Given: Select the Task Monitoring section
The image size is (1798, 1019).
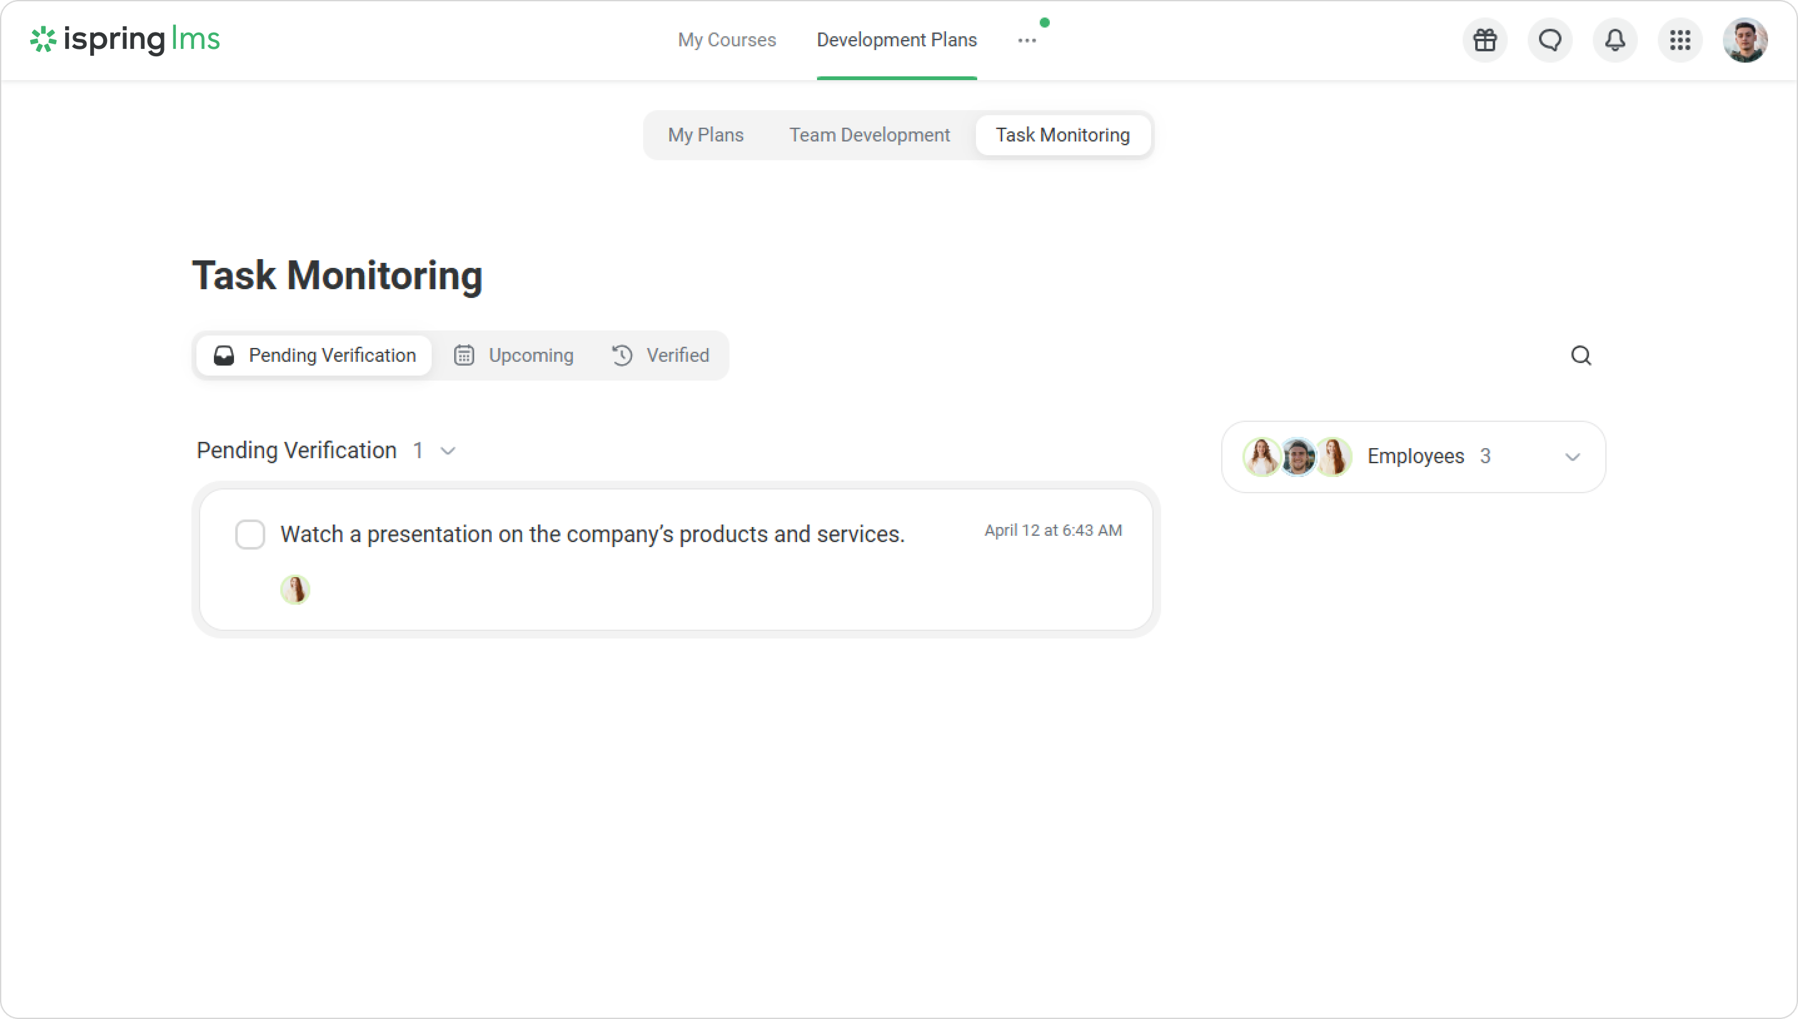Looking at the screenshot, I should point(1062,135).
